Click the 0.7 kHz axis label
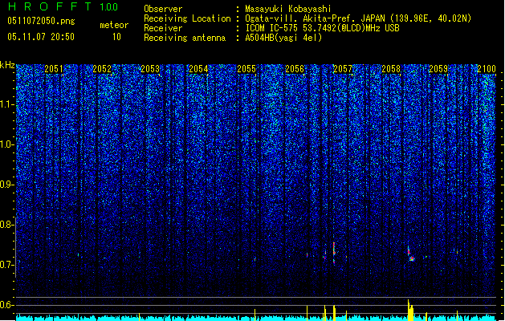505x321 pixels. pos(7,265)
